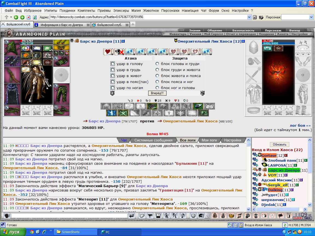Open LASPOSA player in the list

[277, 165]
